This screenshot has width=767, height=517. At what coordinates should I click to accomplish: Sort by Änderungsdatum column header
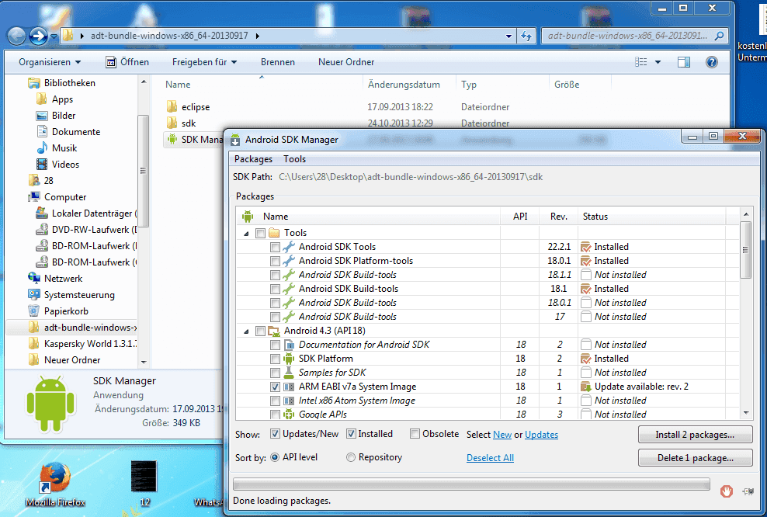(409, 84)
